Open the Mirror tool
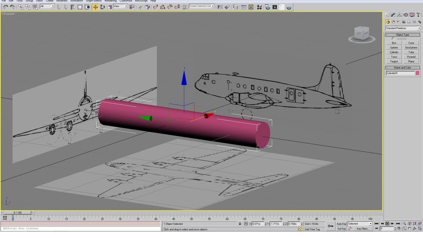Viewport: 423px width, 238px height. point(220,7)
